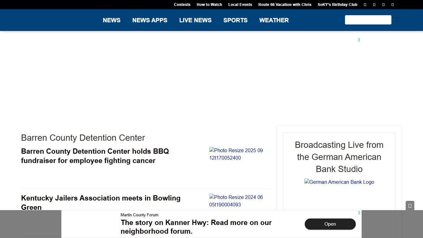The height and width of the screenshot is (238, 423).
Task: Click the search icon beside the search box
Action: [x=397, y=20]
